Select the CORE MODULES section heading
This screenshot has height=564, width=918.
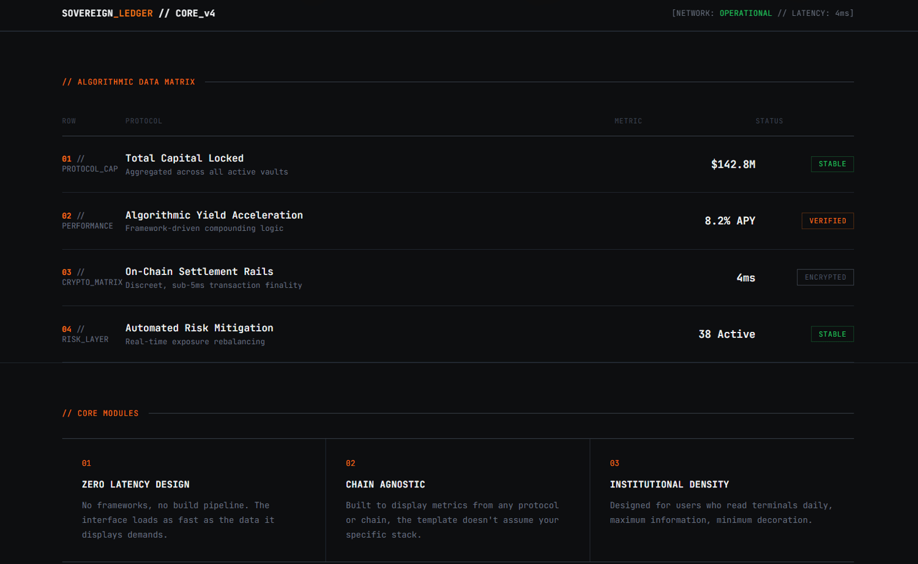100,413
